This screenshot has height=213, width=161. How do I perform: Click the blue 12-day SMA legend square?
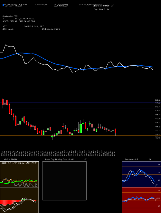(3, 5)
